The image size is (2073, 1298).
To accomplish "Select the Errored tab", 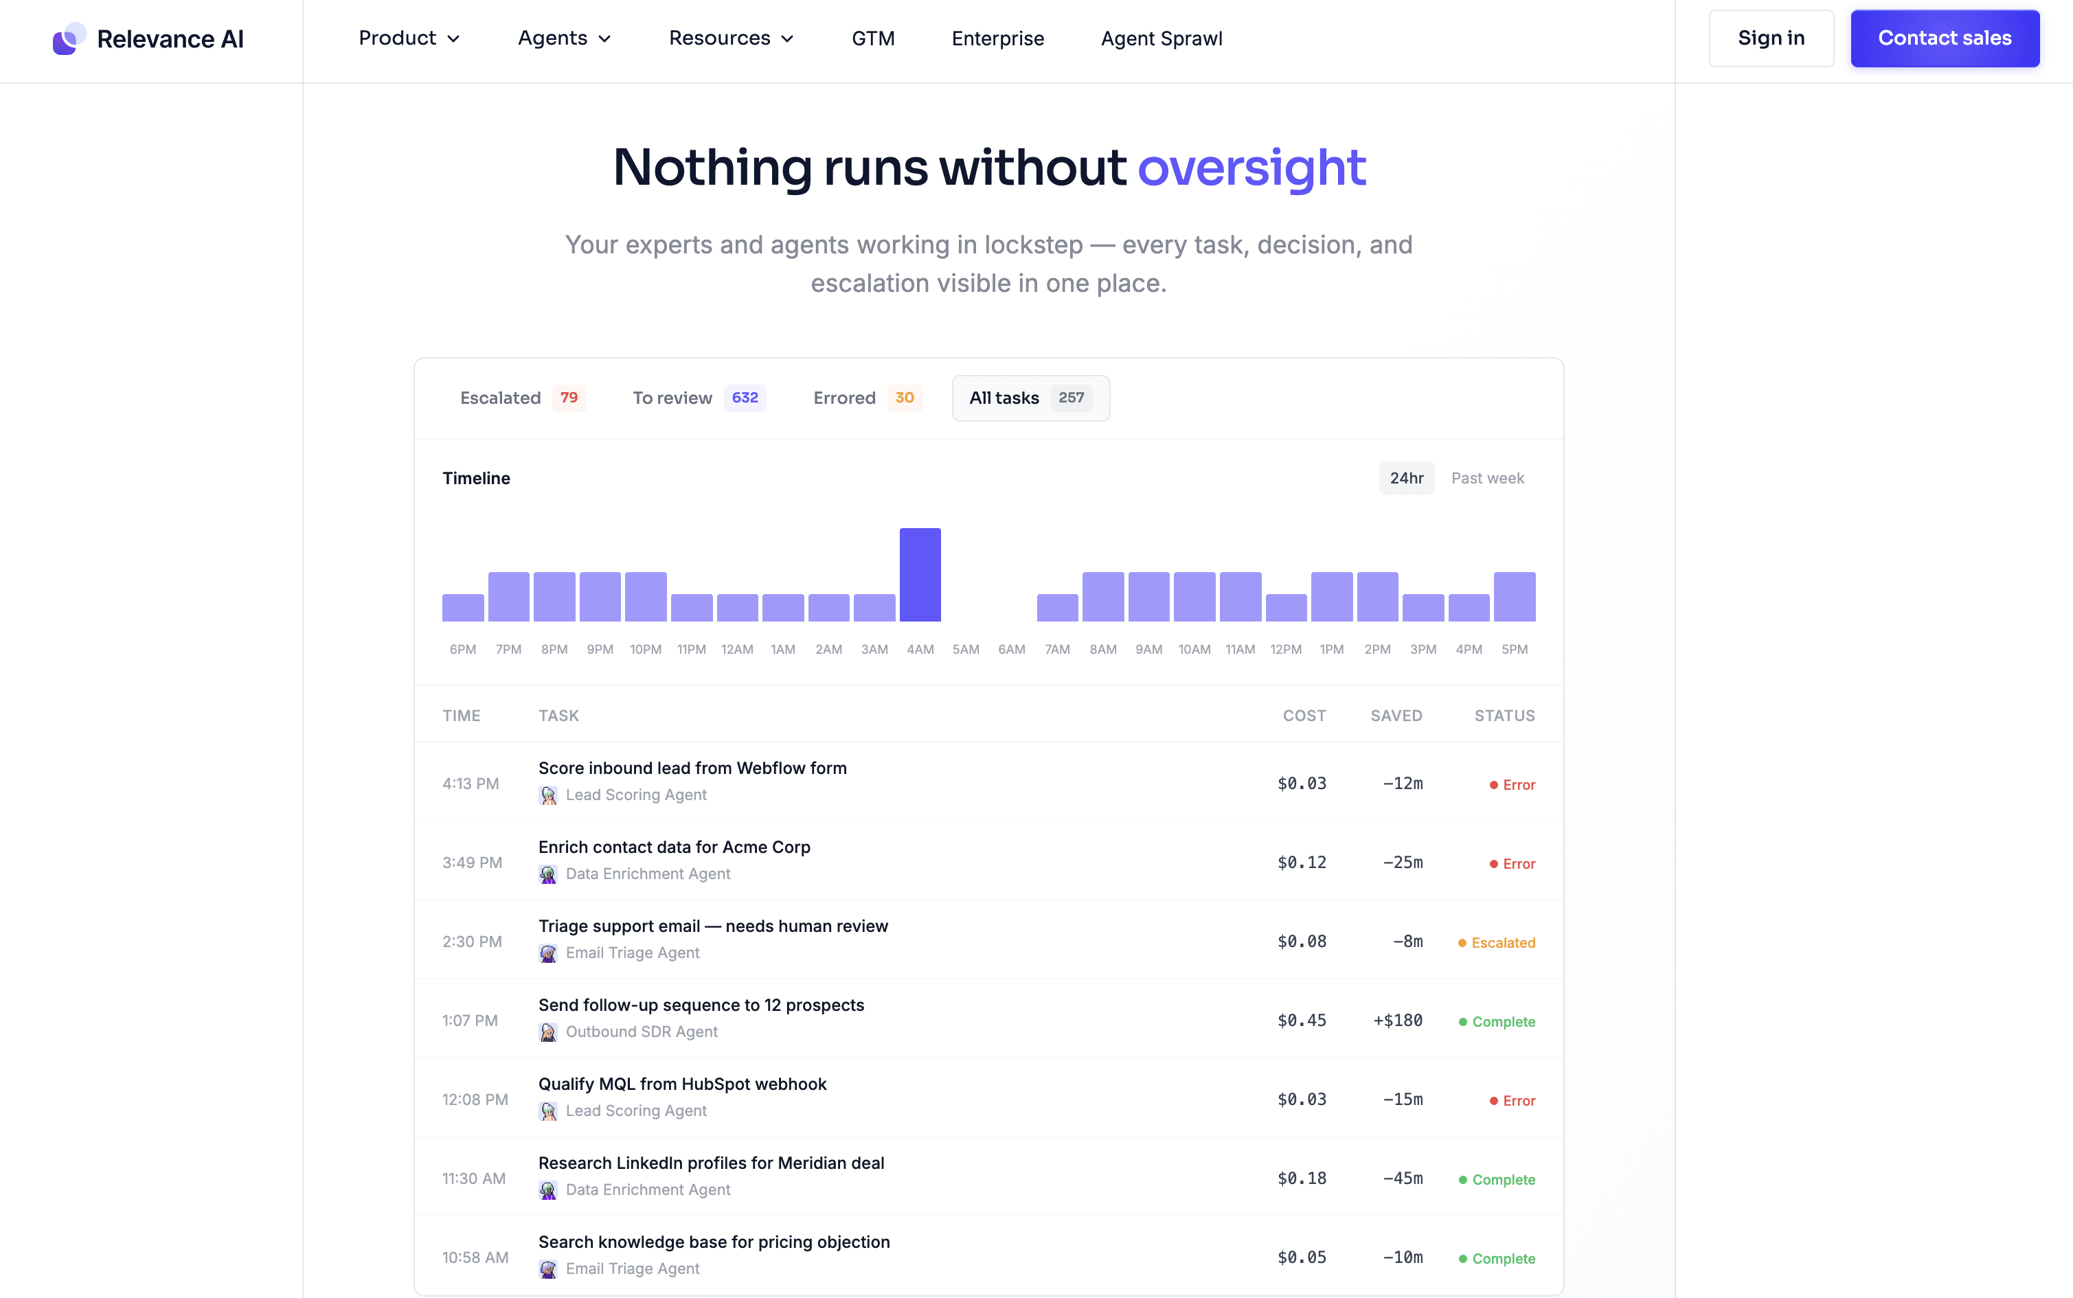I will (867, 398).
